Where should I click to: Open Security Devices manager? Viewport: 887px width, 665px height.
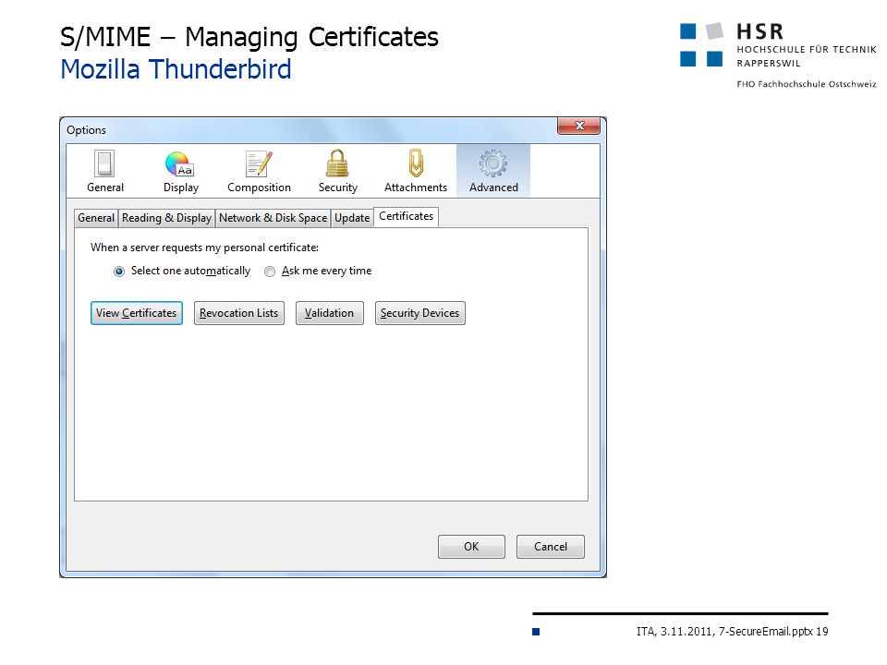(419, 313)
